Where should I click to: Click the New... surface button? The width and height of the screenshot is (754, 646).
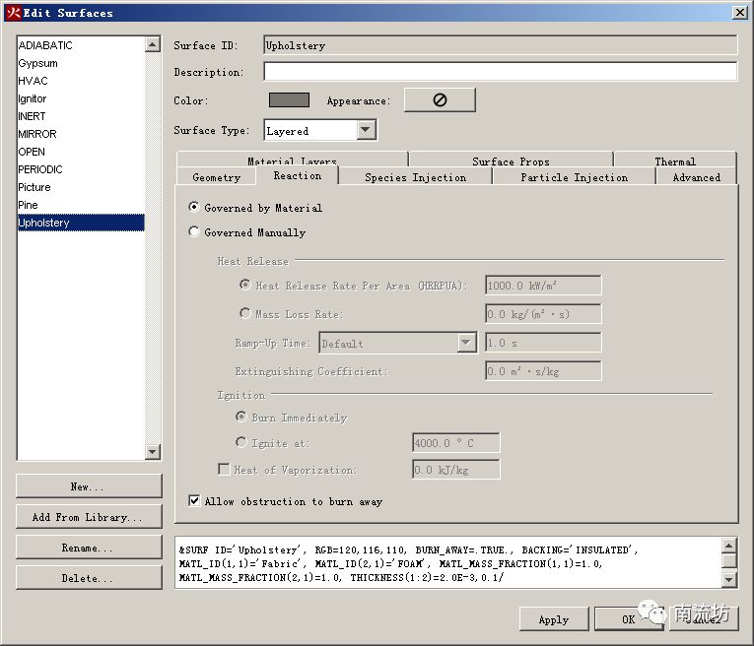coord(88,486)
